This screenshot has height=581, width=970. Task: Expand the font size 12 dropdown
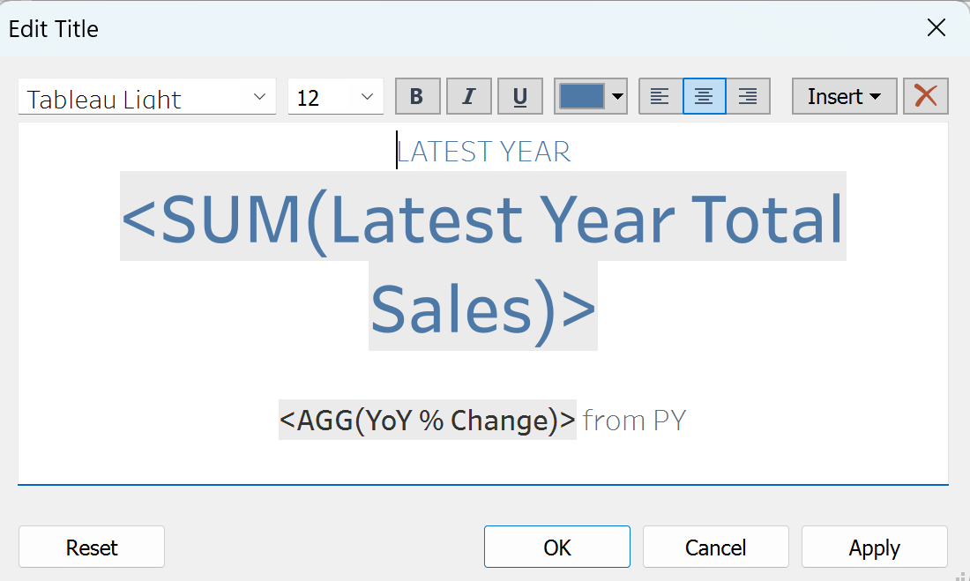pyautogui.click(x=367, y=97)
